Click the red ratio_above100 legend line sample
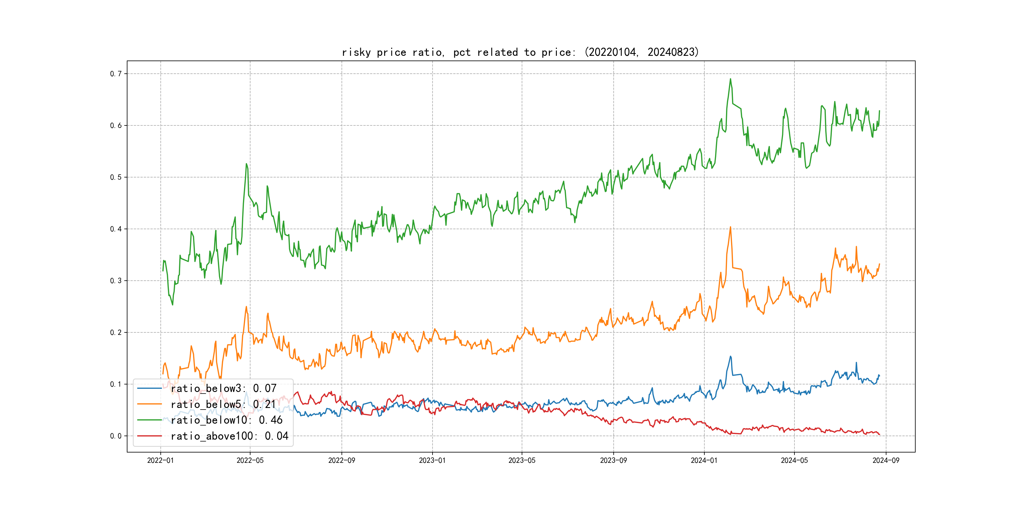Image resolution: width=1017 pixels, height=508 pixels. tap(149, 436)
